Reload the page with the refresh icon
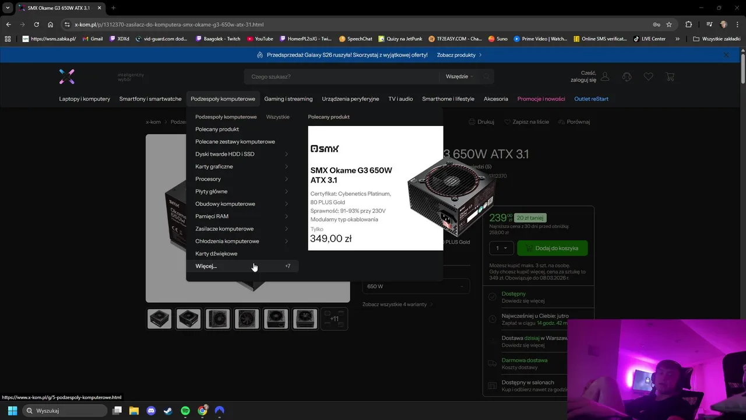 (36, 24)
